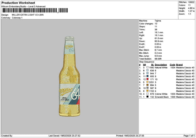Click the 'Brand' column header
Screen dimensions: 196x138
[179, 65]
